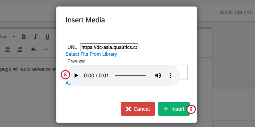Click the partially hidden link below the preview
This screenshot has height=127, width=255.
(68, 83)
